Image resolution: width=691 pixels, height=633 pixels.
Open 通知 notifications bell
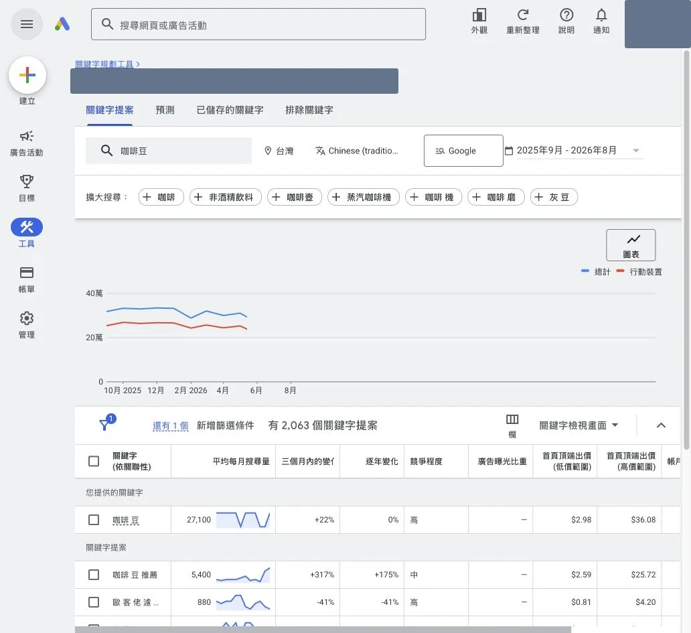(x=601, y=21)
